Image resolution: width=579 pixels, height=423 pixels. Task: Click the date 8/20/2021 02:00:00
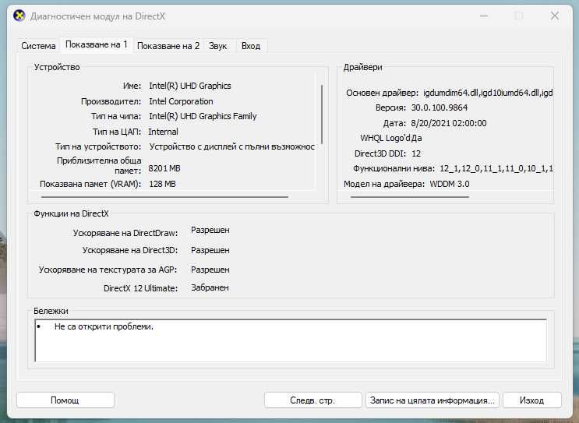point(449,123)
